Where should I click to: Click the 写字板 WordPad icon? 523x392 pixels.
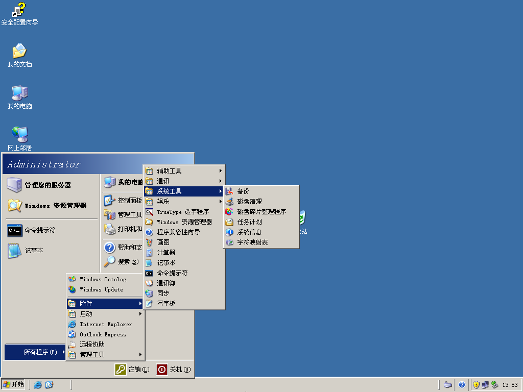point(149,304)
